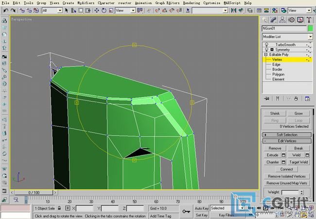Open Select by Name list tool
Viewport: 316px width, 219px height.
73,10
